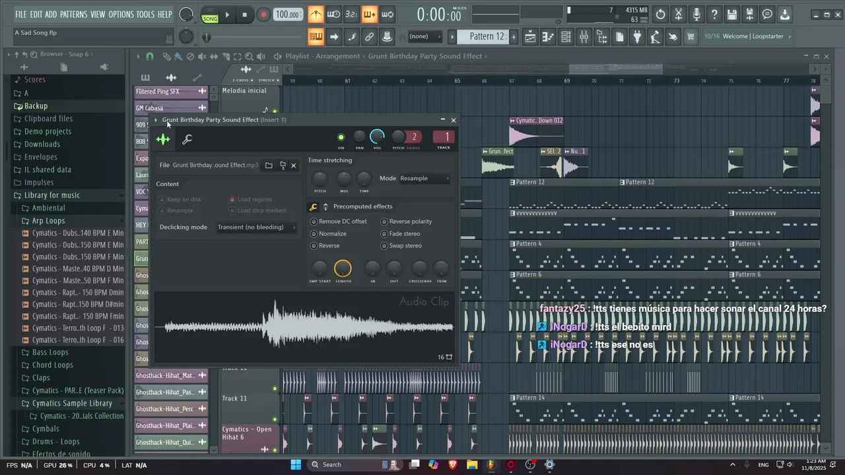Click the add new pattern plus button
Image resolution: width=845 pixels, height=475 pixels.
point(514,37)
